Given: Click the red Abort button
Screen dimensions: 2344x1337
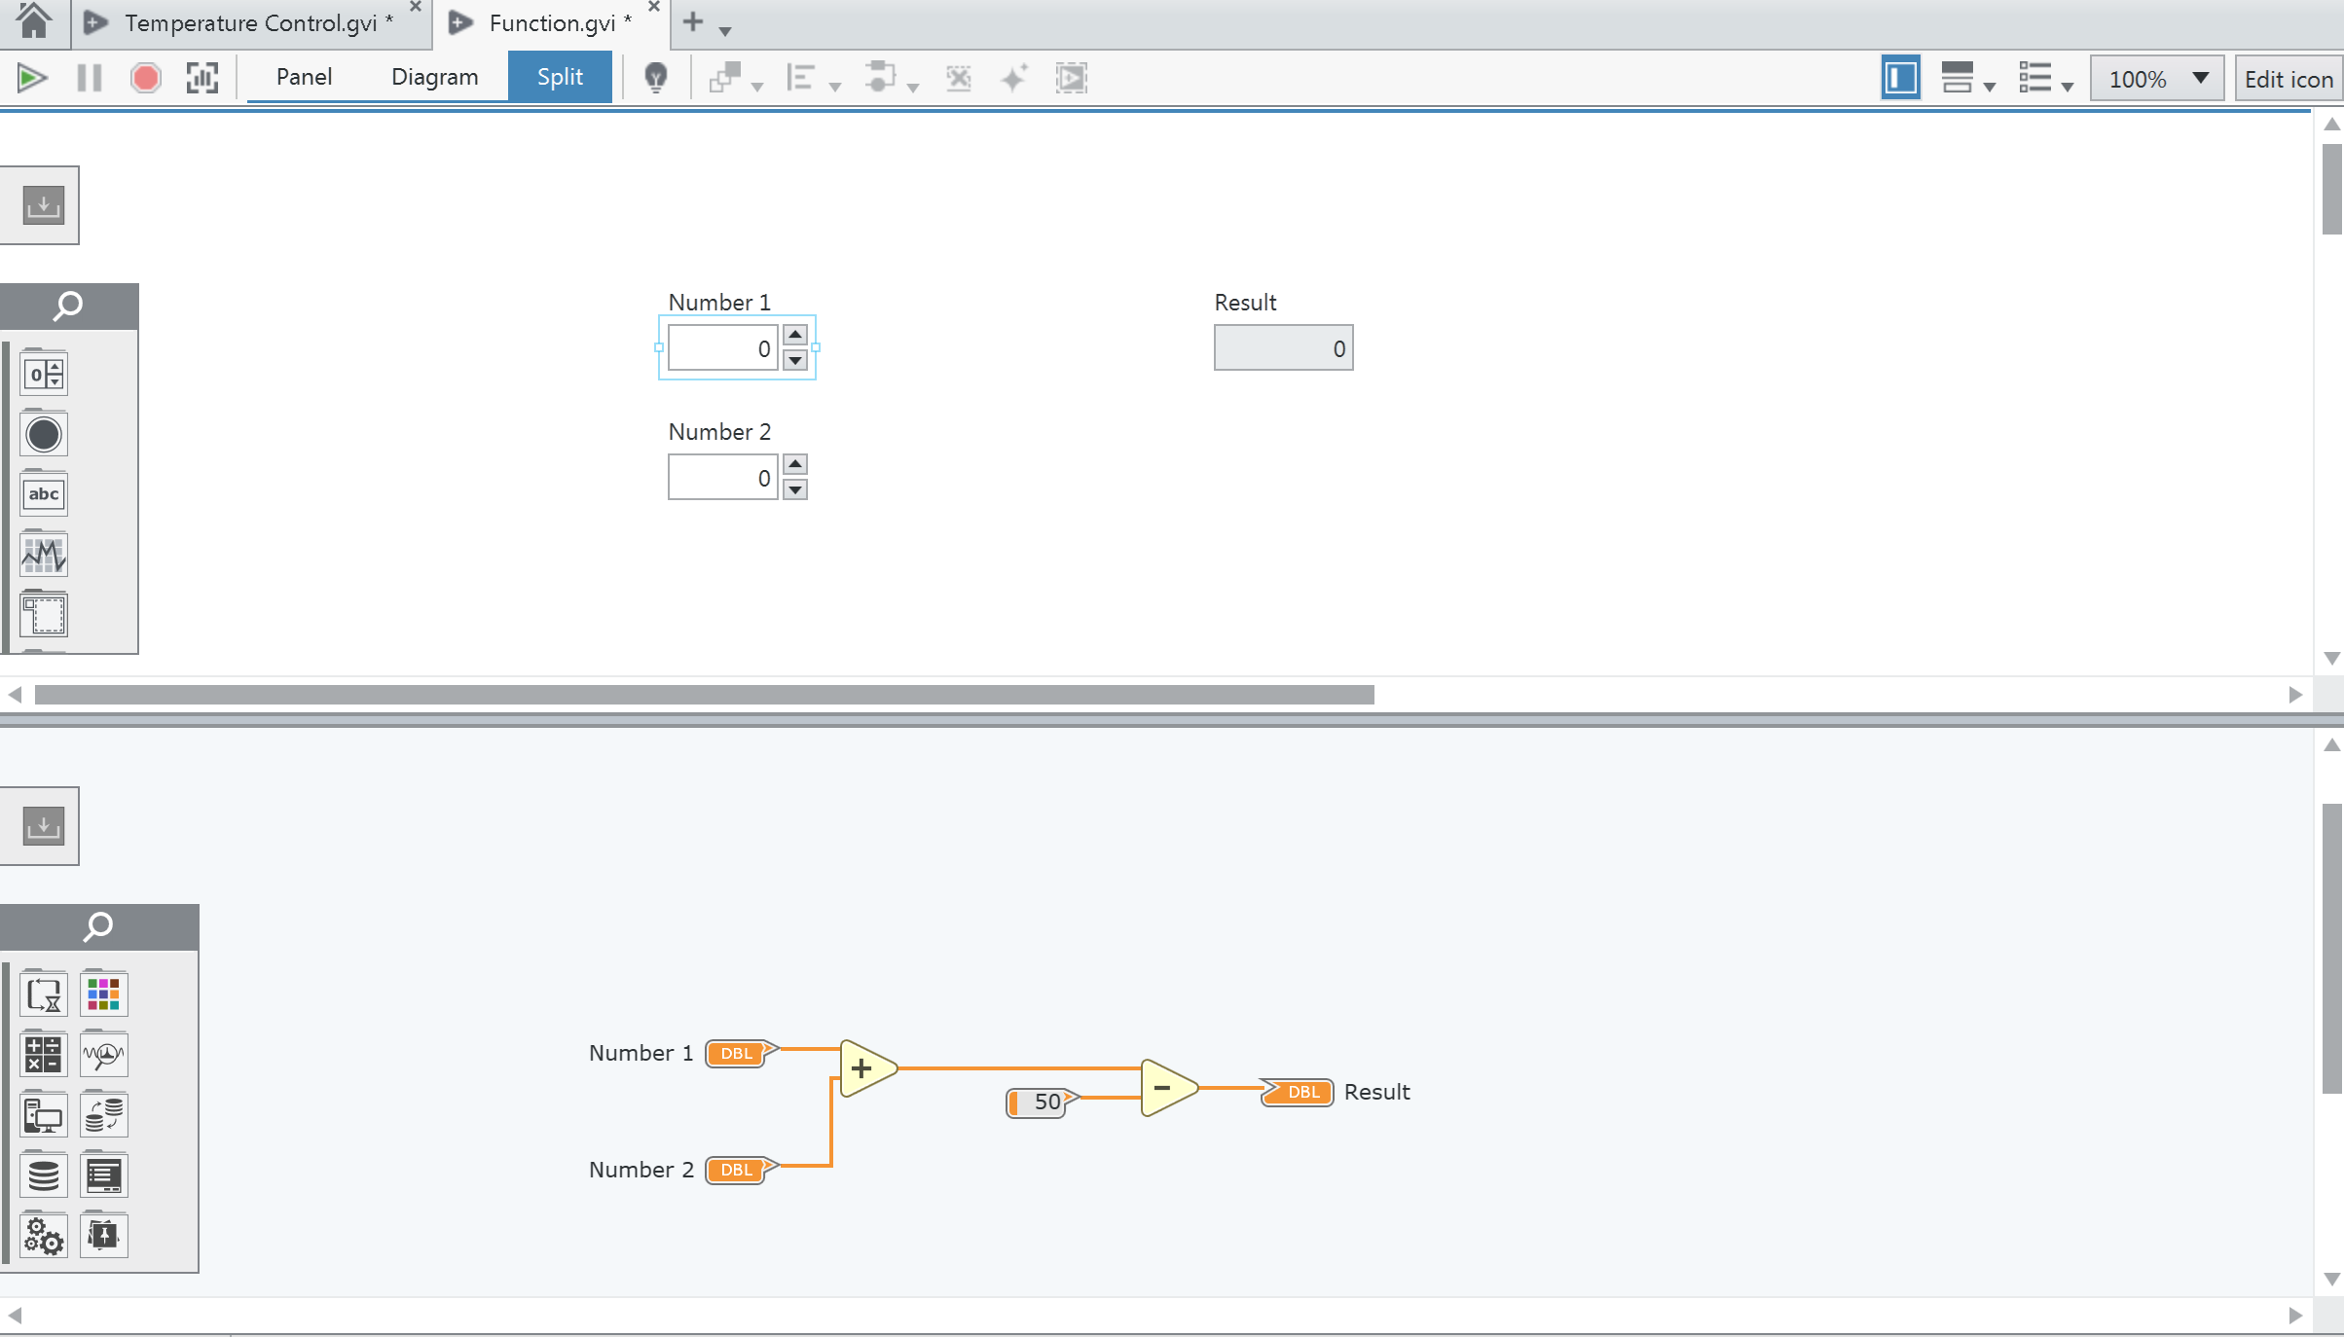Looking at the screenshot, I should point(146,78).
